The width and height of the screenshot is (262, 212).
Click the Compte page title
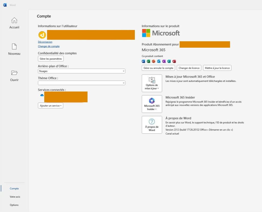point(44,16)
